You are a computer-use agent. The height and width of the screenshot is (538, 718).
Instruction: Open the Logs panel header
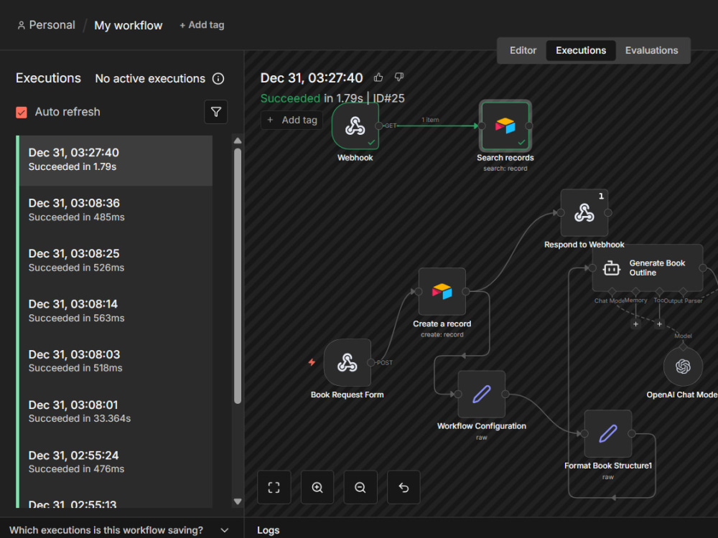pyautogui.click(x=269, y=530)
